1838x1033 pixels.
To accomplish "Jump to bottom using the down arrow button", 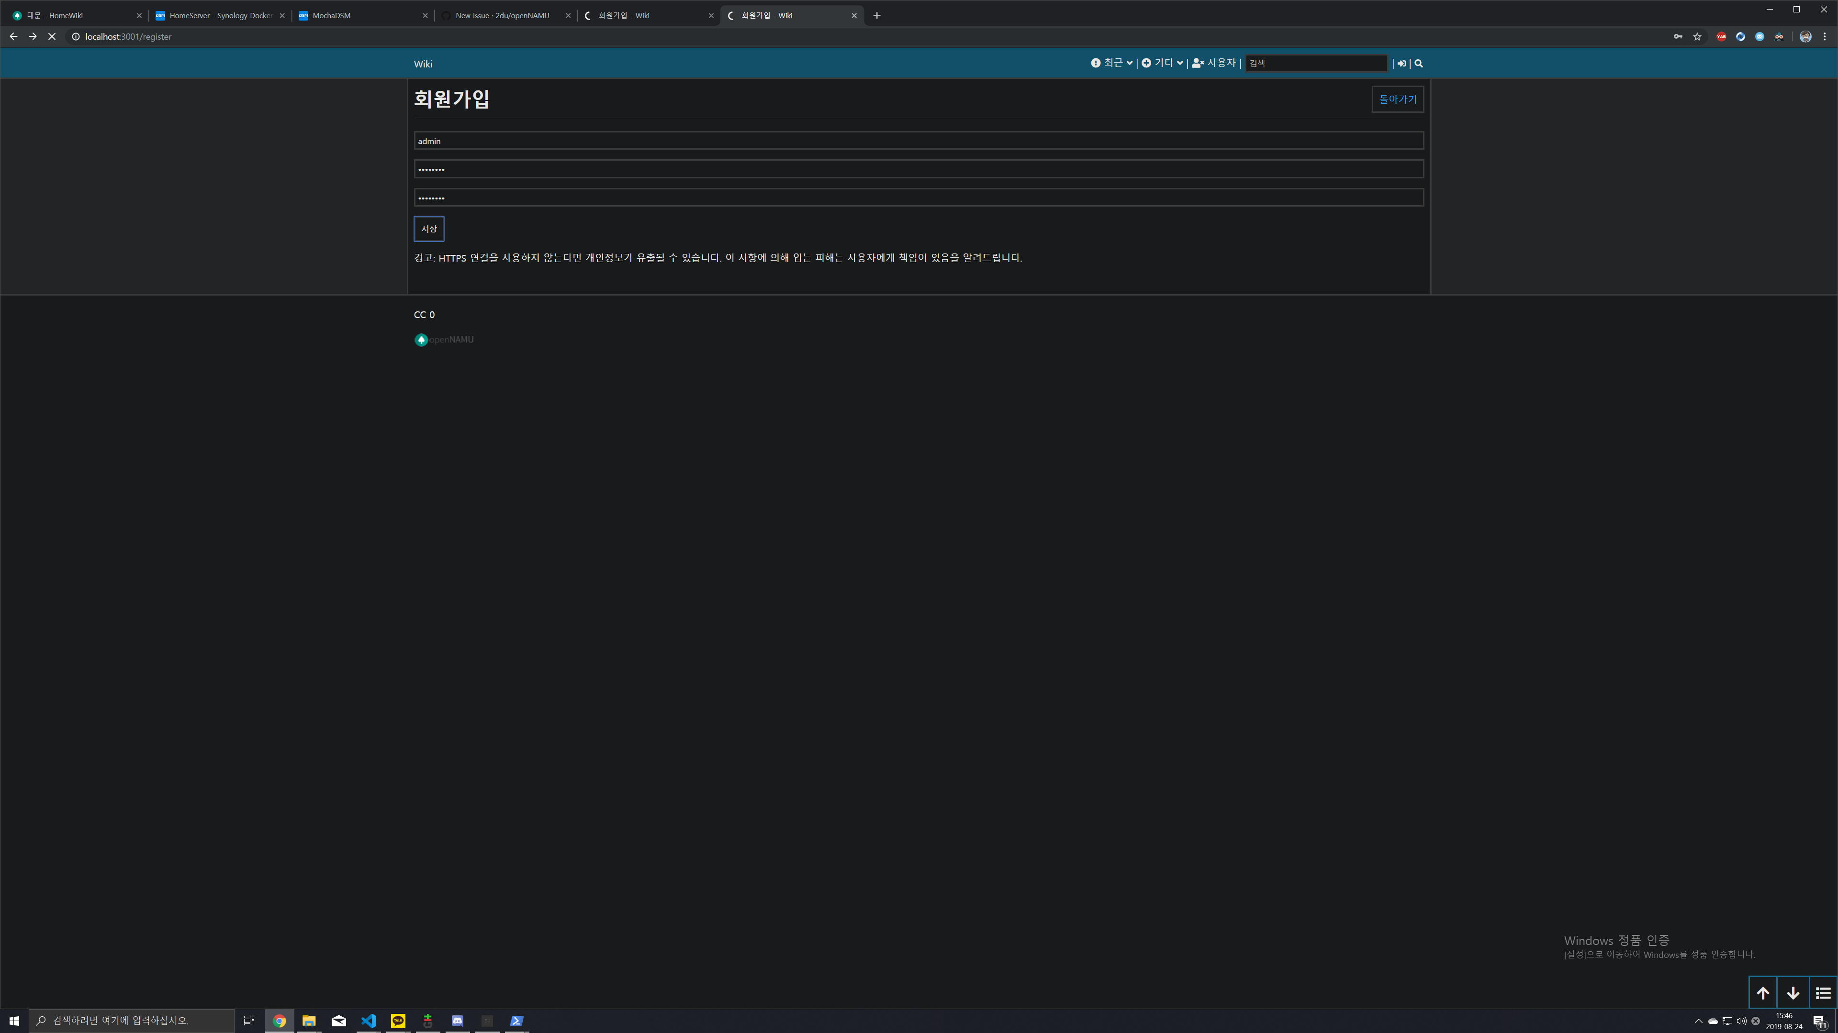I will tap(1793, 992).
